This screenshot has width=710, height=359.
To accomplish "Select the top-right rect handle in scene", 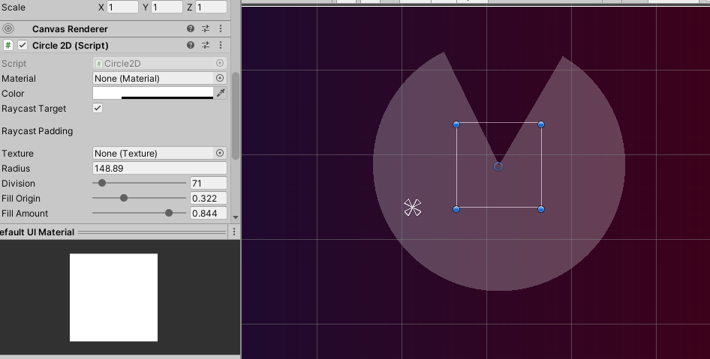I will (541, 124).
